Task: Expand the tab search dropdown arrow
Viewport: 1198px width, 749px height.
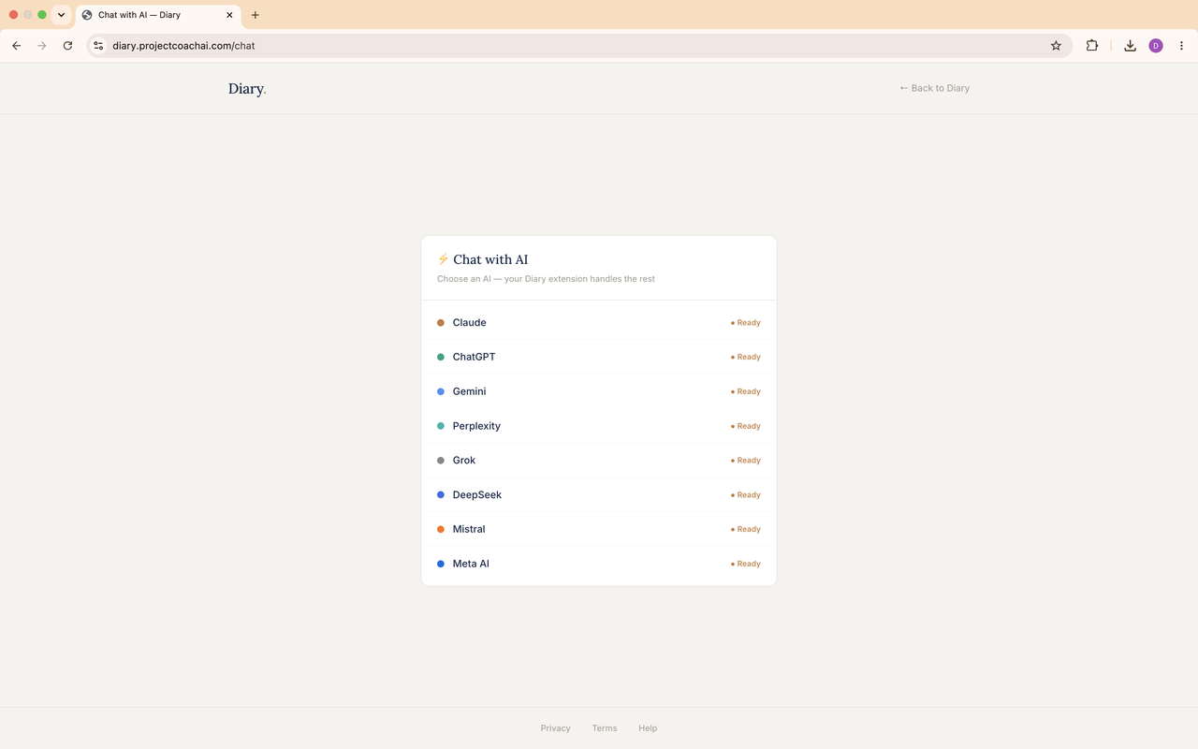Action: tap(61, 15)
